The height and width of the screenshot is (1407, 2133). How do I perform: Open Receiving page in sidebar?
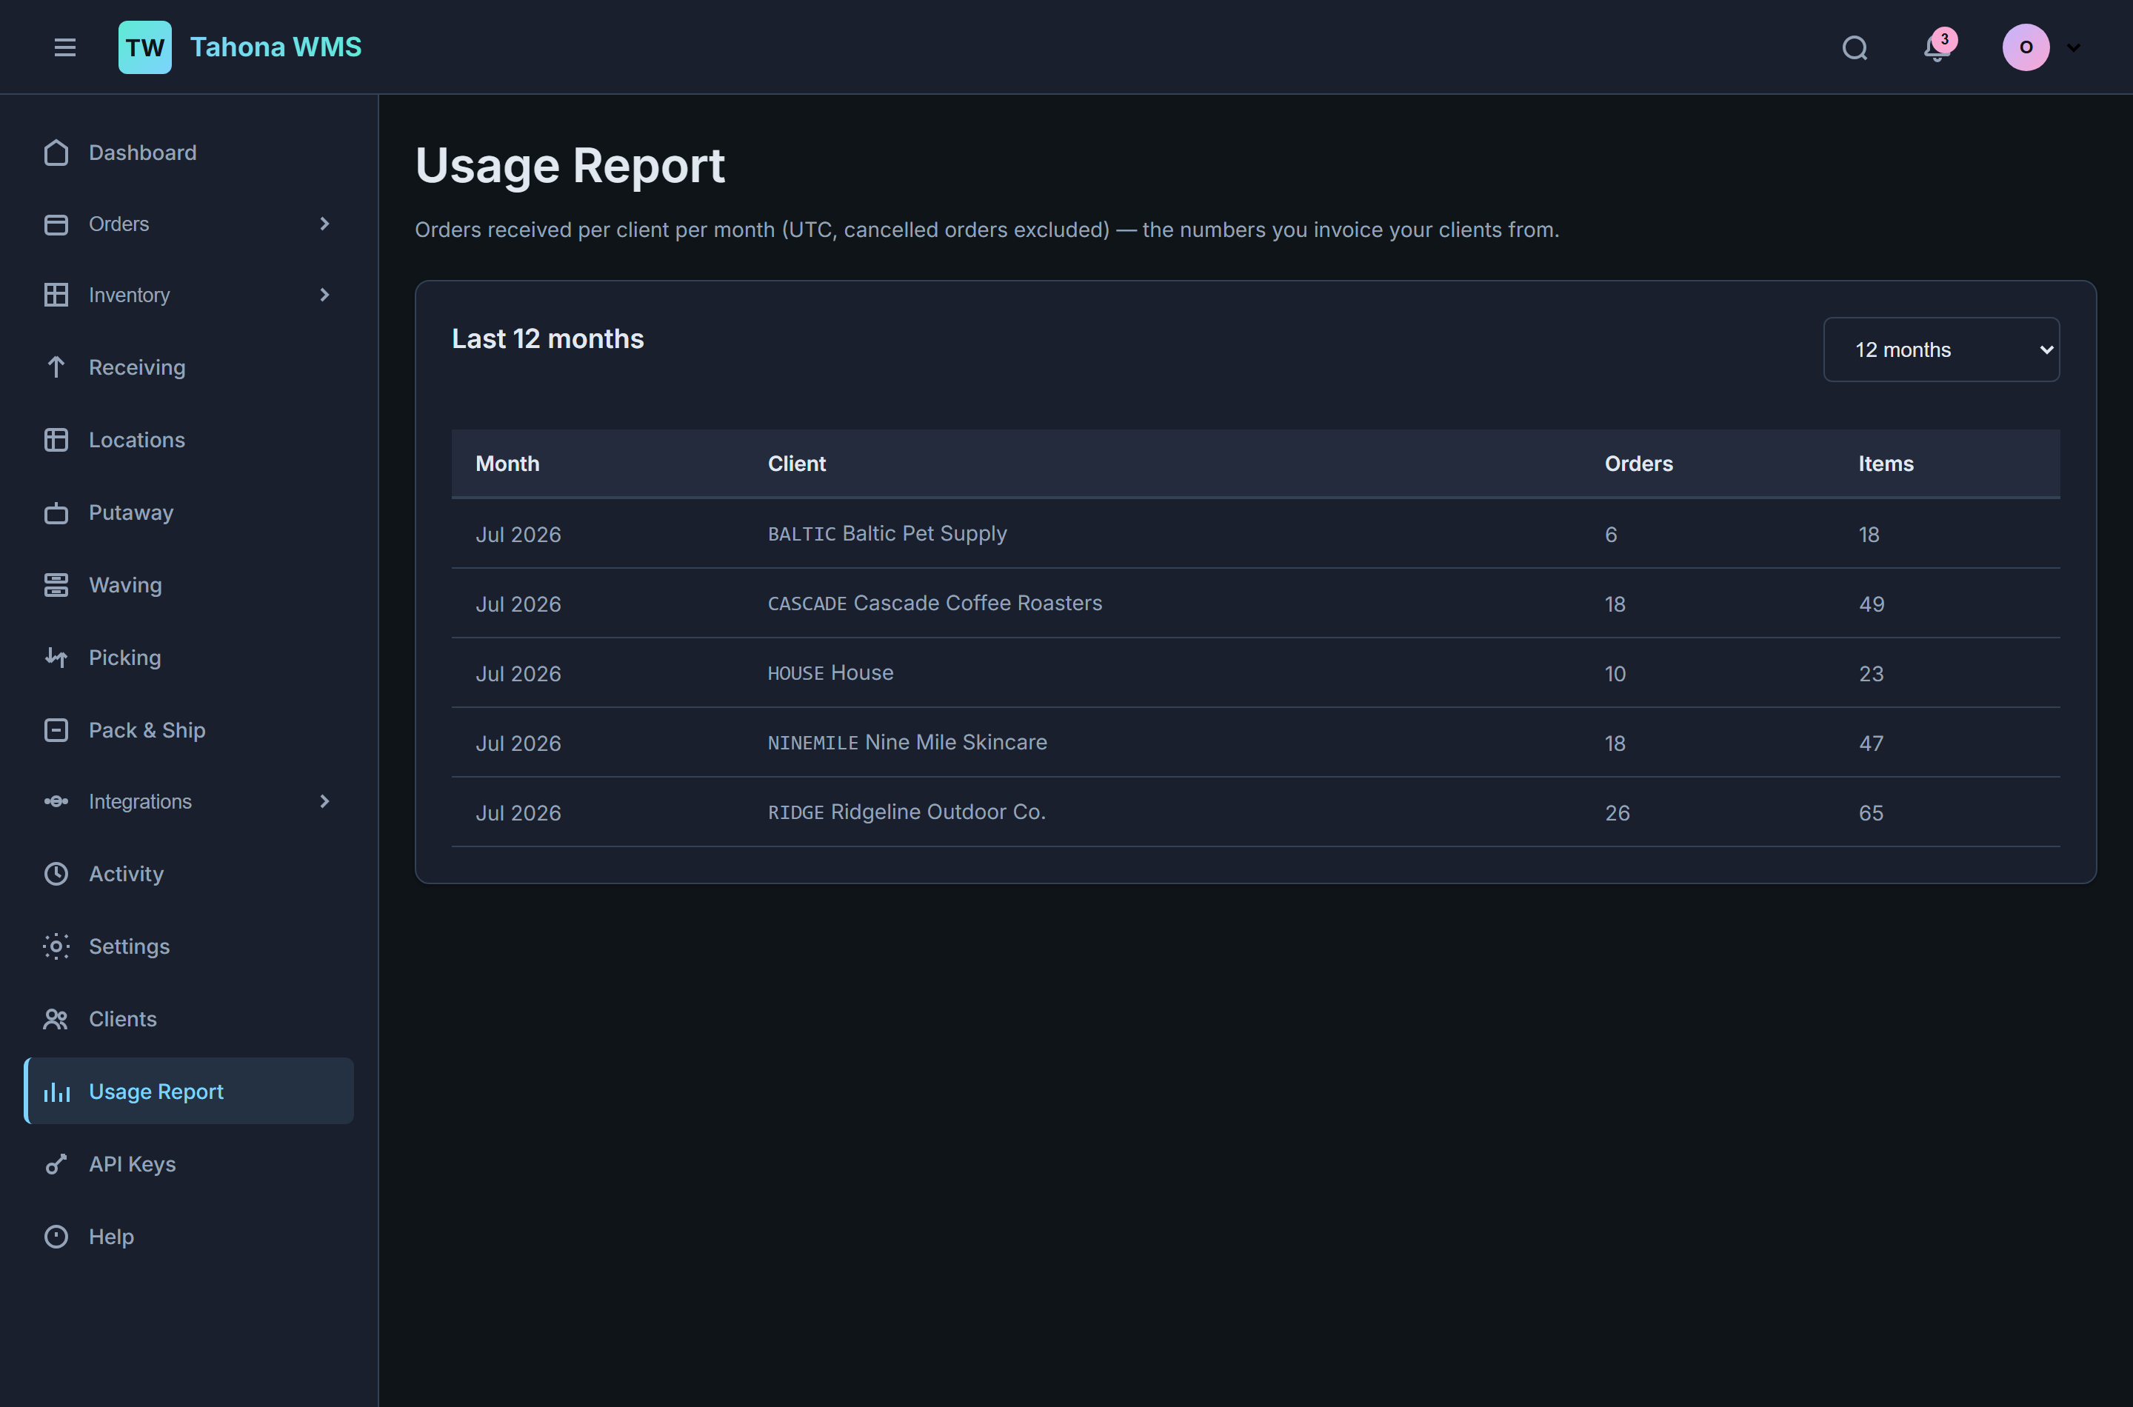(188, 367)
